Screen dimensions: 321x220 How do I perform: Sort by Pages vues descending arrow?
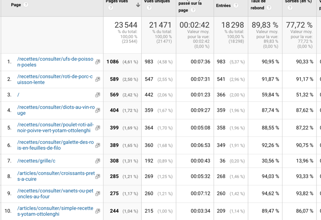click(138, 5)
